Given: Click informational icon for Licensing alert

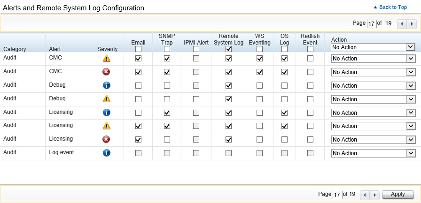Looking at the screenshot, I should pos(107,113).
